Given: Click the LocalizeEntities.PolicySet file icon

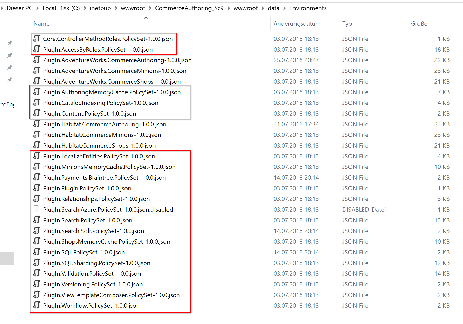Looking at the screenshot, I should pyautogui.click(x=37, y=156).
